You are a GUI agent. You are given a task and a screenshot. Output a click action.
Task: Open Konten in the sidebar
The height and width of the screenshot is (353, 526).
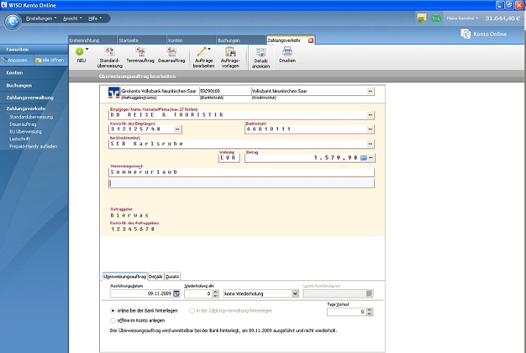click(x=14, y=73)
